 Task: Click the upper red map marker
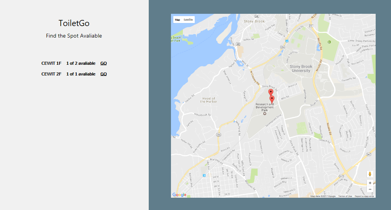(x=271, y=92)
